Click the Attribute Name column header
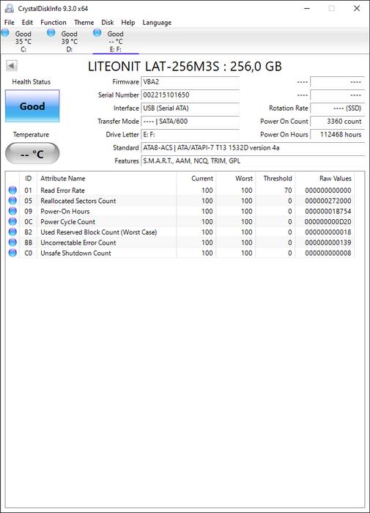Image resolution: width=370 pixels, height=513 pixels. tap(107, 178)
